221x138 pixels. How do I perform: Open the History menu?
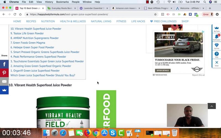(x=49, y=2)
